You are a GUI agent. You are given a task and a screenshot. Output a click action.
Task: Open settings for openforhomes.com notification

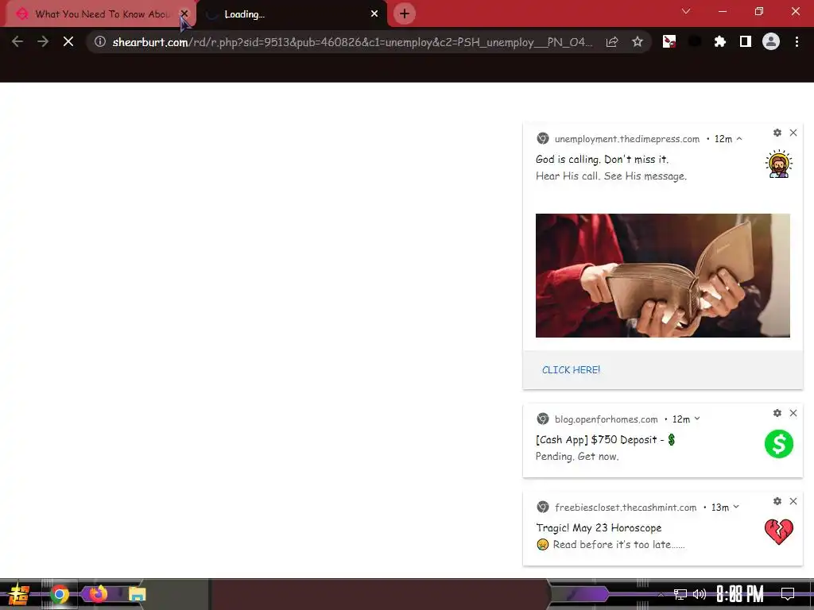[777, 413]
